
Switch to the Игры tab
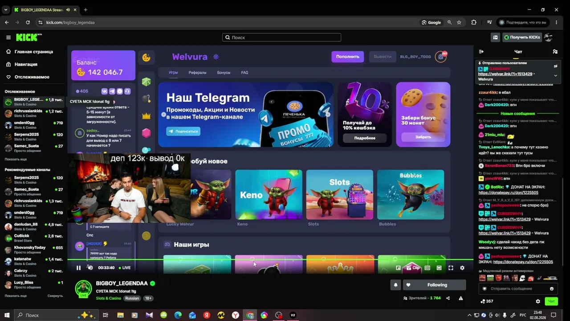click(173, 72)
